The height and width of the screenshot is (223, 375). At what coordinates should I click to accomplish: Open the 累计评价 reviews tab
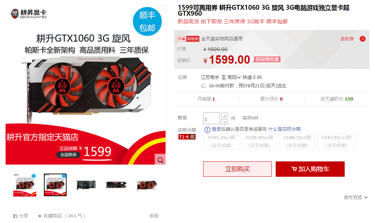pyautogui.click(x=271, y=99)
